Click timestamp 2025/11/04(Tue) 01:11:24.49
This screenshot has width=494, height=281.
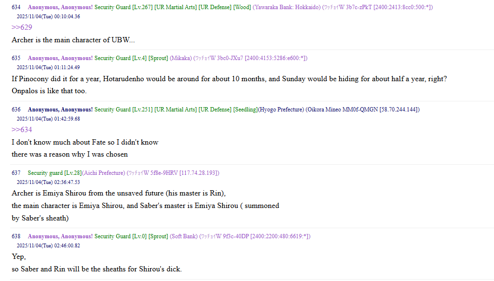[x=48, y=68]
